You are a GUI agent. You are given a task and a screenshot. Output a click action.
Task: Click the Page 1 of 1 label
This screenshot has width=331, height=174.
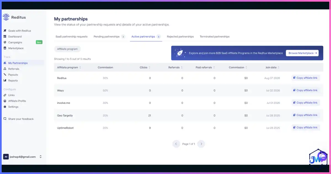click(189, 144)
